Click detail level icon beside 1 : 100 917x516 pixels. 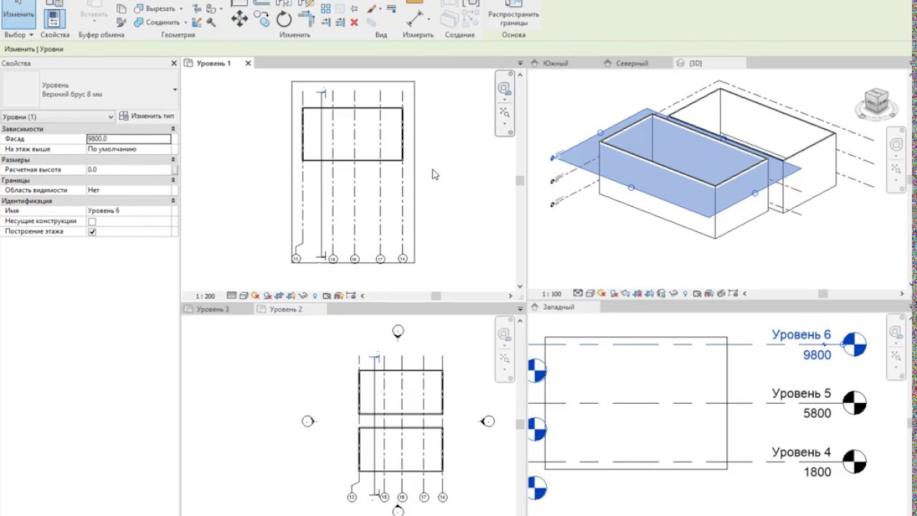coord(578,294)
